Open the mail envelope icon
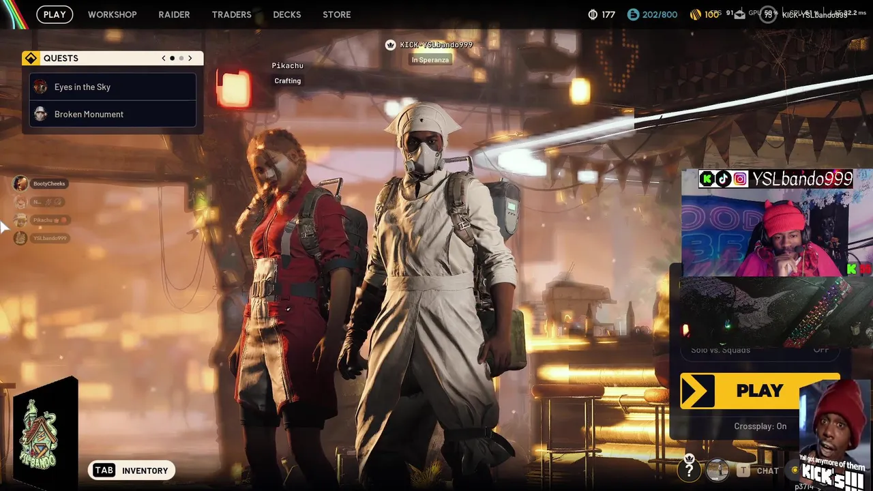The image size is (873, 491). (x=740, y=15)
